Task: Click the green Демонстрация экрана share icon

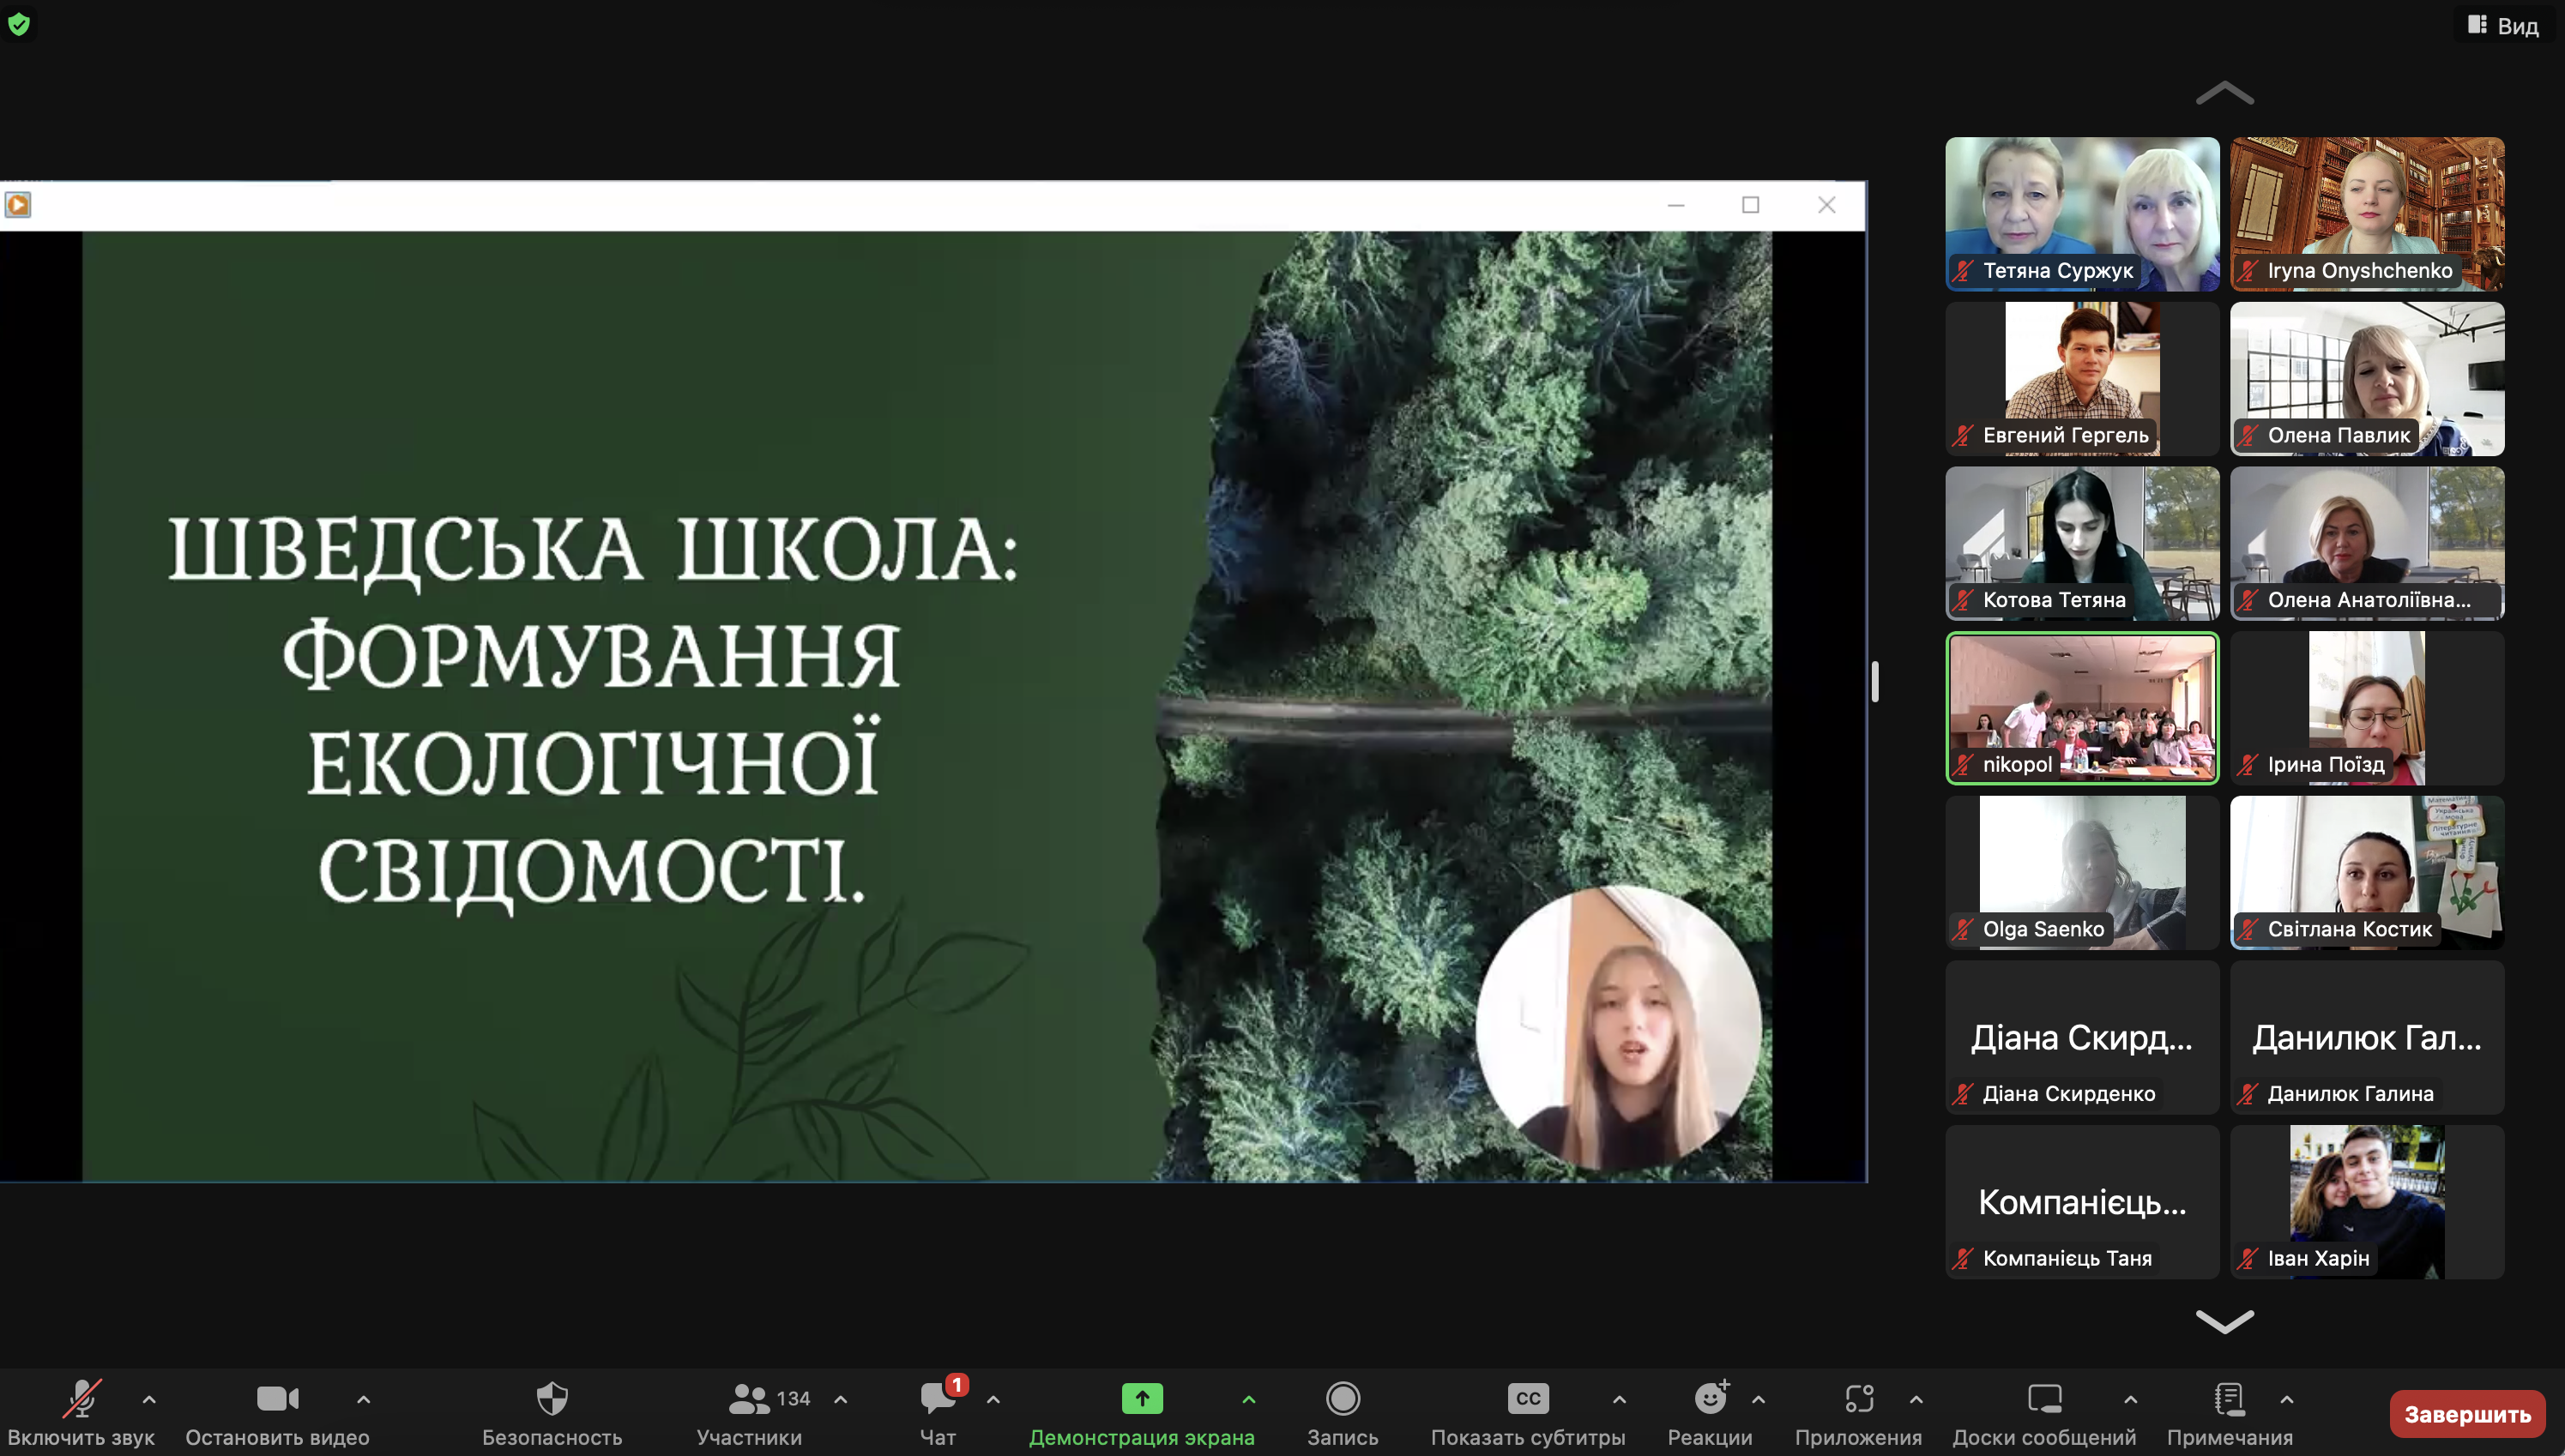Action: pyautogui.click(x=1142, y=1398)
